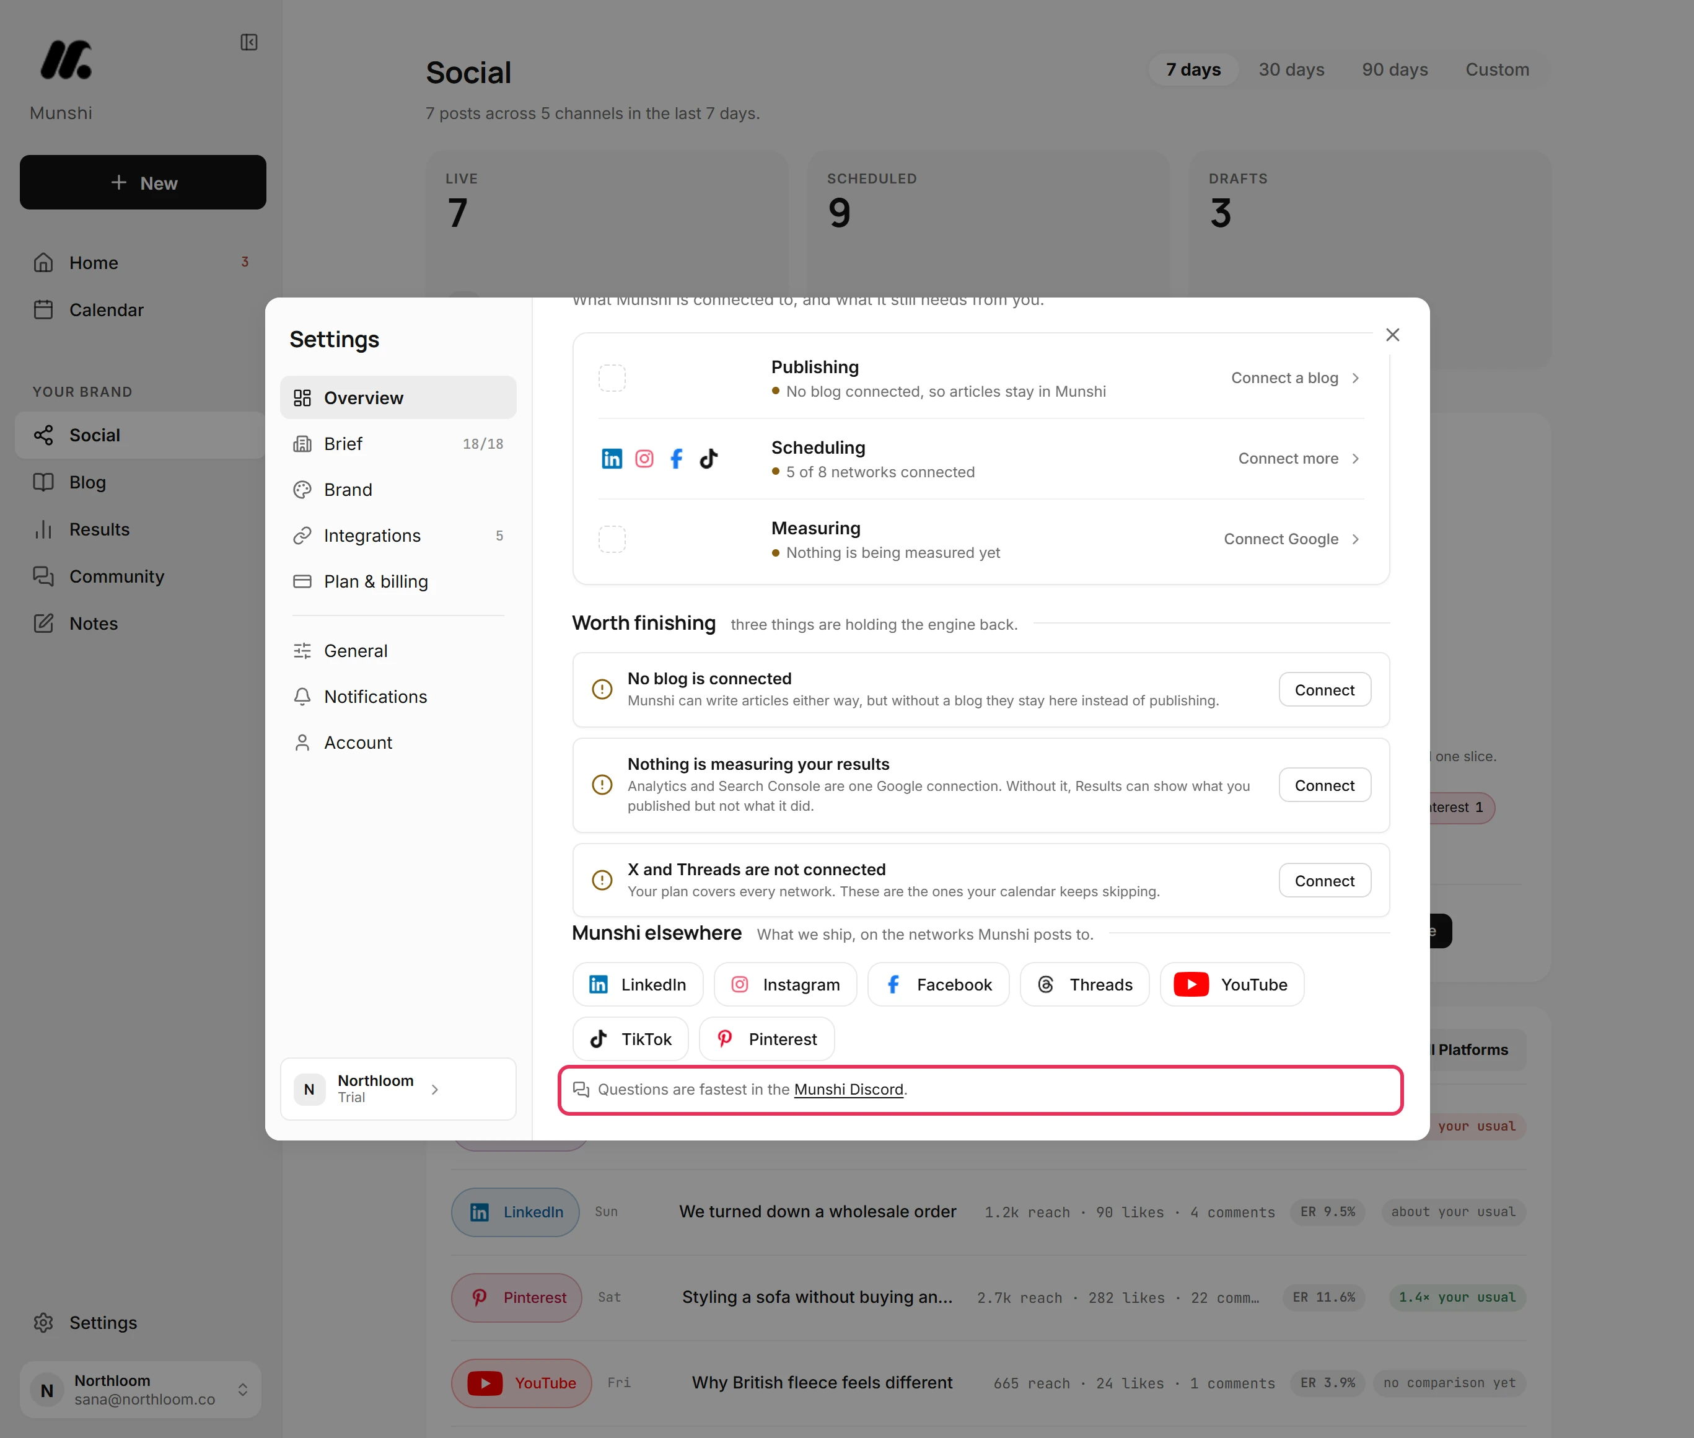Viewport: 1694px width, 1438px height.
Task: Open Munshi's Threads page chip
Action: point(1084,985)
